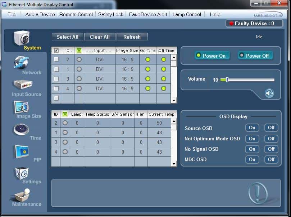Tick the checkbox for display ID 3
The image size is (291, 217).
point(56,79)
